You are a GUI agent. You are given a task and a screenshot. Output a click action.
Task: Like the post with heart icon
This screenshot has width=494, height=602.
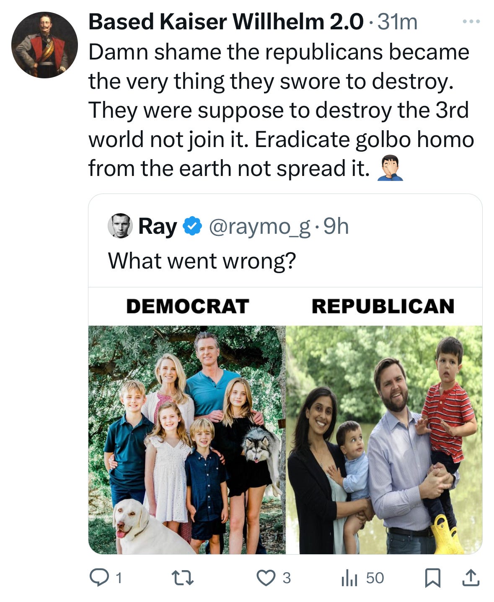(266, 578)
